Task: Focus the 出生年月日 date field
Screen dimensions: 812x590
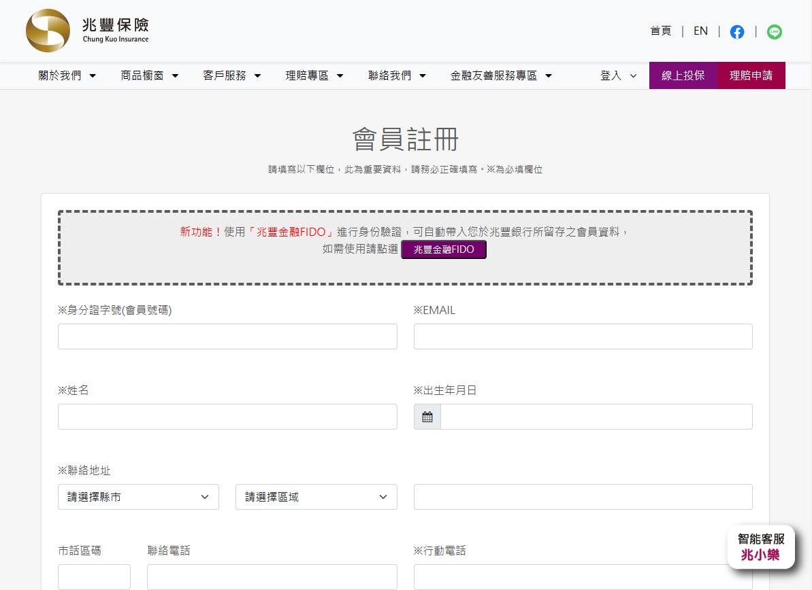Action: (596, 417)
